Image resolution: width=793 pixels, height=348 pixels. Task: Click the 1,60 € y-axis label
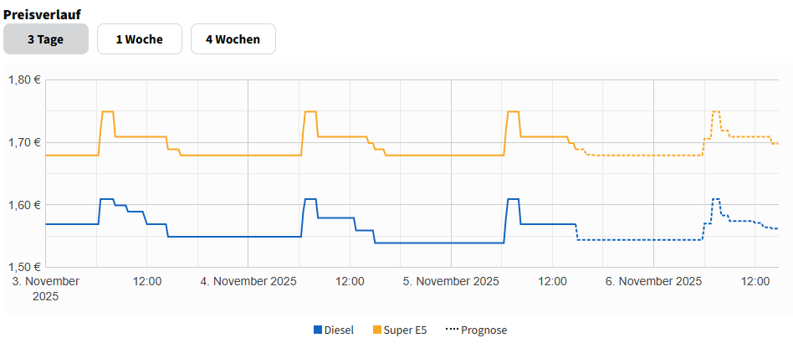[x=24, y=205]
